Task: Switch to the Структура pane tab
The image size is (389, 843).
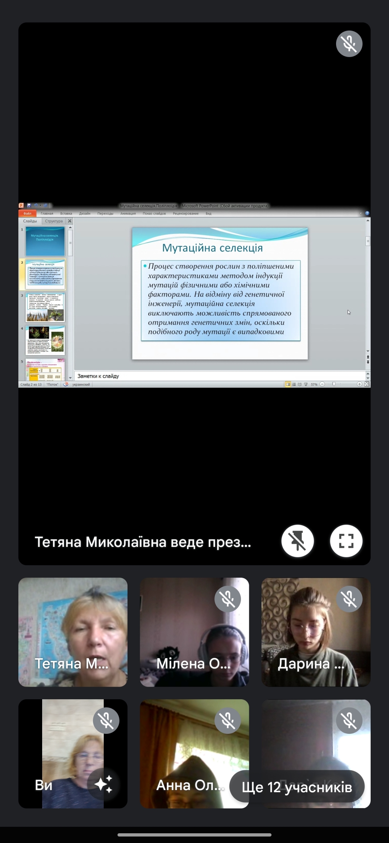Action: pyautogui.click(x=54, y=221)
